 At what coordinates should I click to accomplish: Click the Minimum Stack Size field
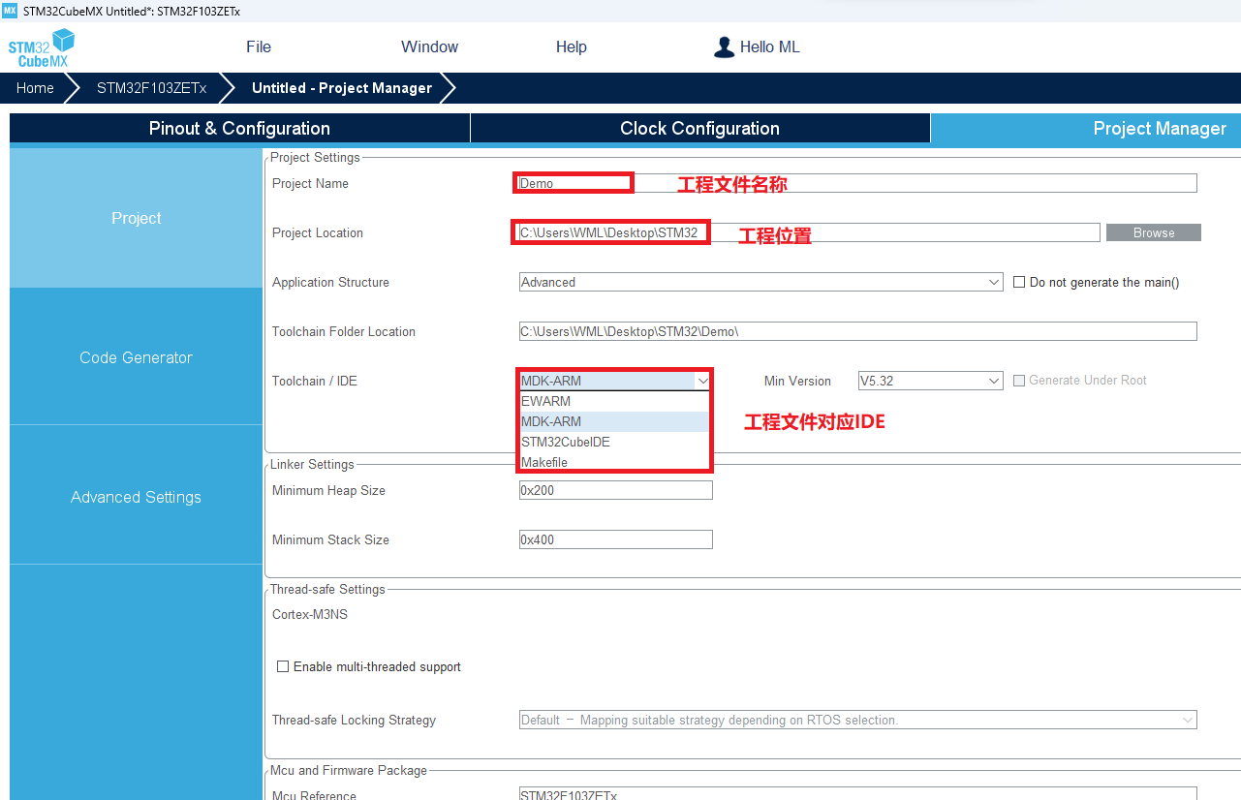[x=615, y=539]
